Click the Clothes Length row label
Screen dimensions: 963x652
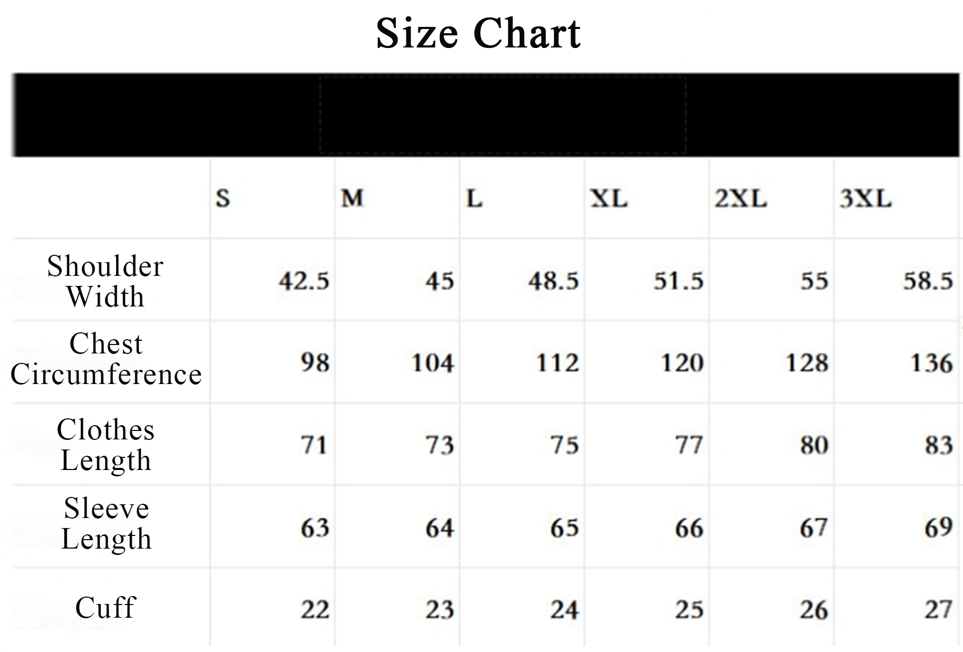(106, 445)
